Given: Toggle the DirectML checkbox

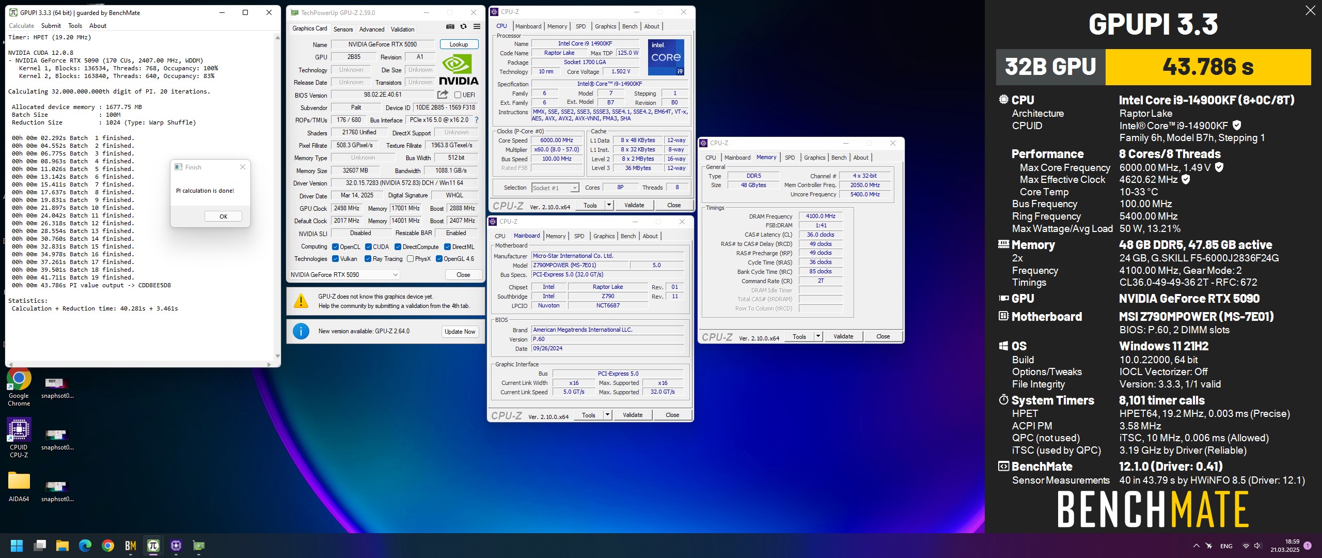Looking at the screenshot, I should 448,247.
